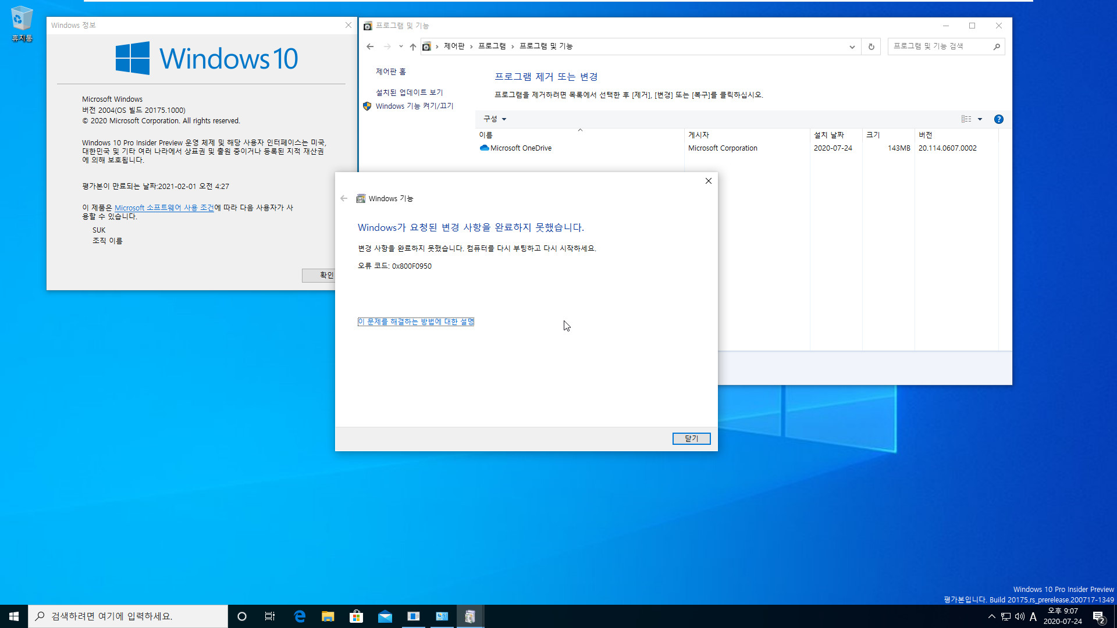Viewport: 1117px width, 628px height.
Task: Expand the address bar history dropdown
Action: pos(852,47)
